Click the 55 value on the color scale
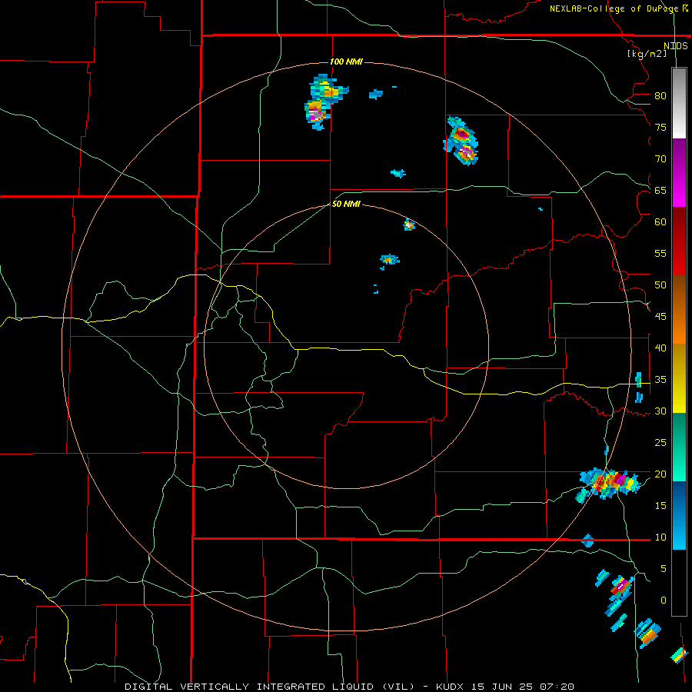Image resolution: width=692 pixels, height=692 pixels. click(x=660, y=253)
